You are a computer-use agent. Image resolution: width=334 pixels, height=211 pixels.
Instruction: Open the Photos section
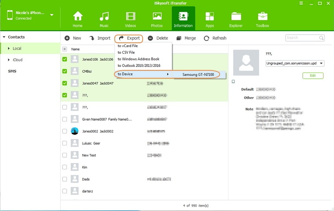point(157,19)
